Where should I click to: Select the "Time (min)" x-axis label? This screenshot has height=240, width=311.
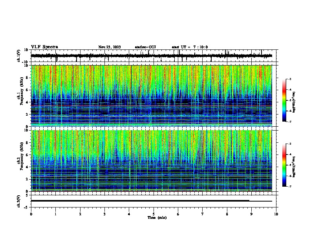157,218
